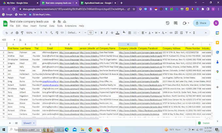Switch to Agricultural leads usa browser tab
The height and width of the screenshot is (133, 222).
point(99,3)
